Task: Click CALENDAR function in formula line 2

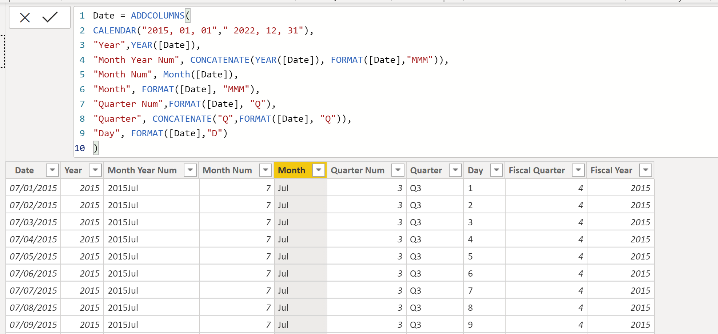Action: point(115,31)
